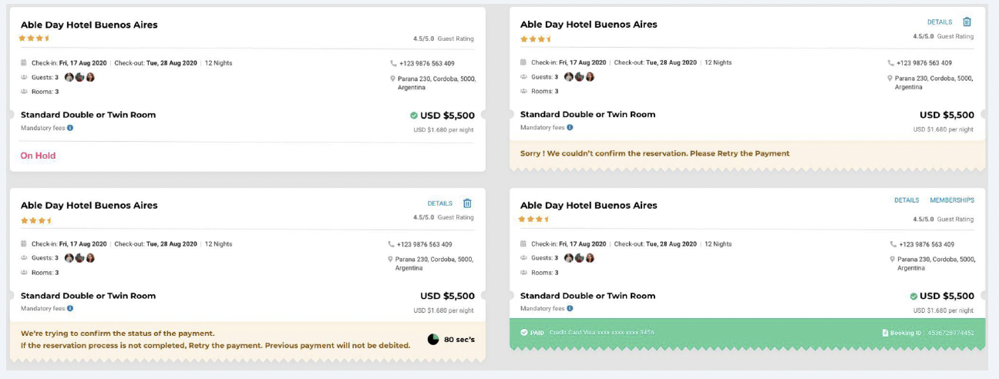Click the "Please Retry the Payment" message

point(740,153)
